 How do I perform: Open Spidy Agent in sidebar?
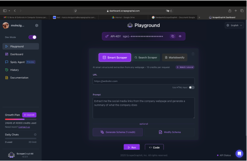click(21, 62)
